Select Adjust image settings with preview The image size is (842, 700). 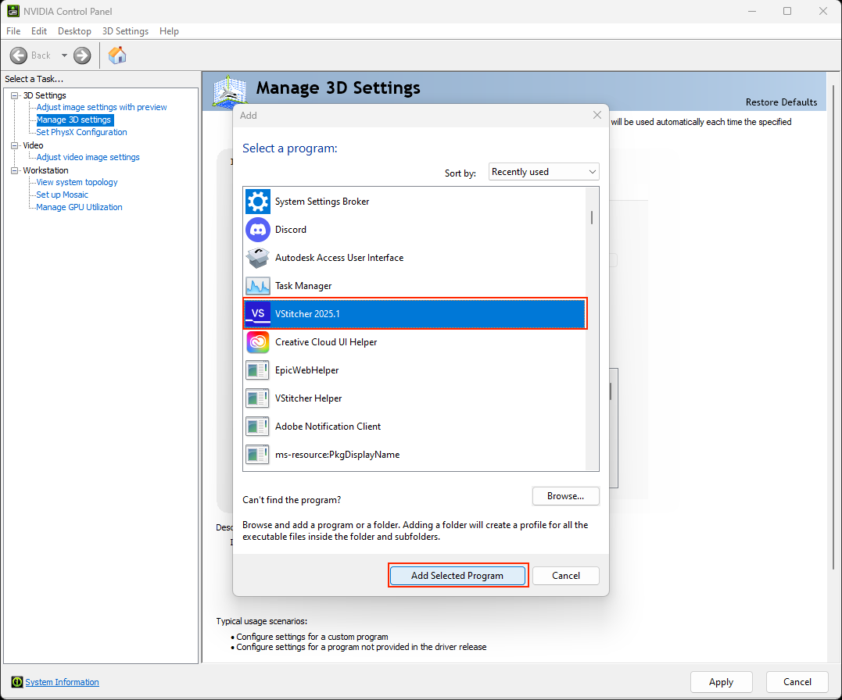pos(102,107)
